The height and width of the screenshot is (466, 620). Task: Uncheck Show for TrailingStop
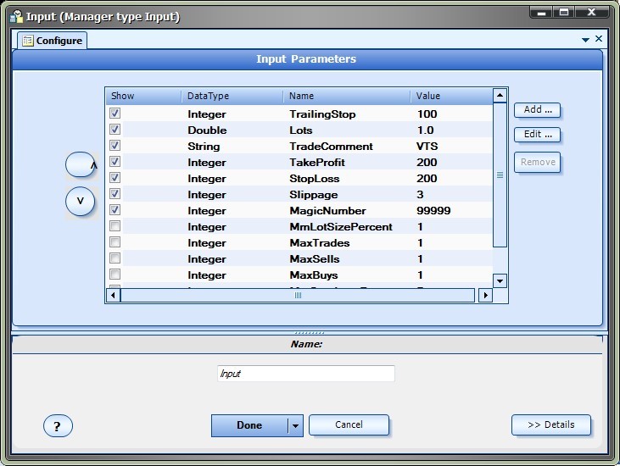click(115, 114)
